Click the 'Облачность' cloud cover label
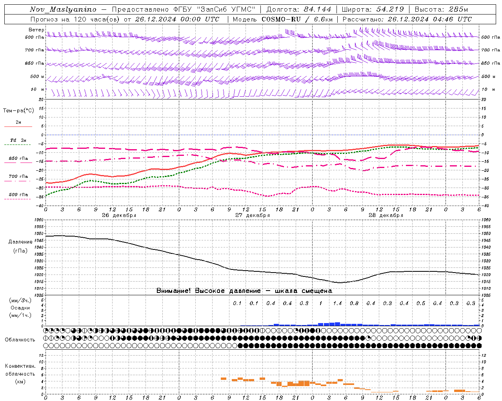The width and height of the screenshot is (502, 401). click(x=20, y=340)
